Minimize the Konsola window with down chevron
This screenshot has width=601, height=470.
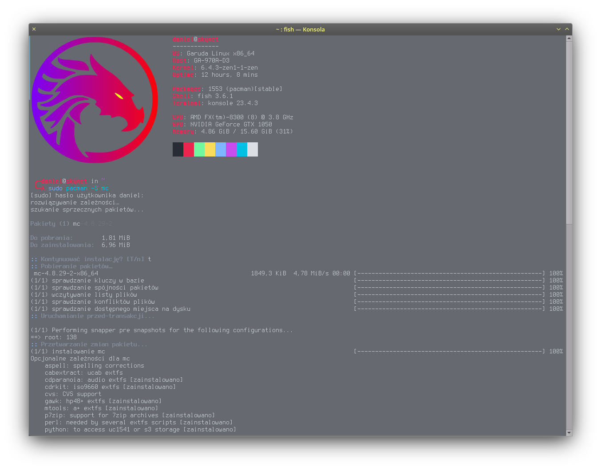558,29
